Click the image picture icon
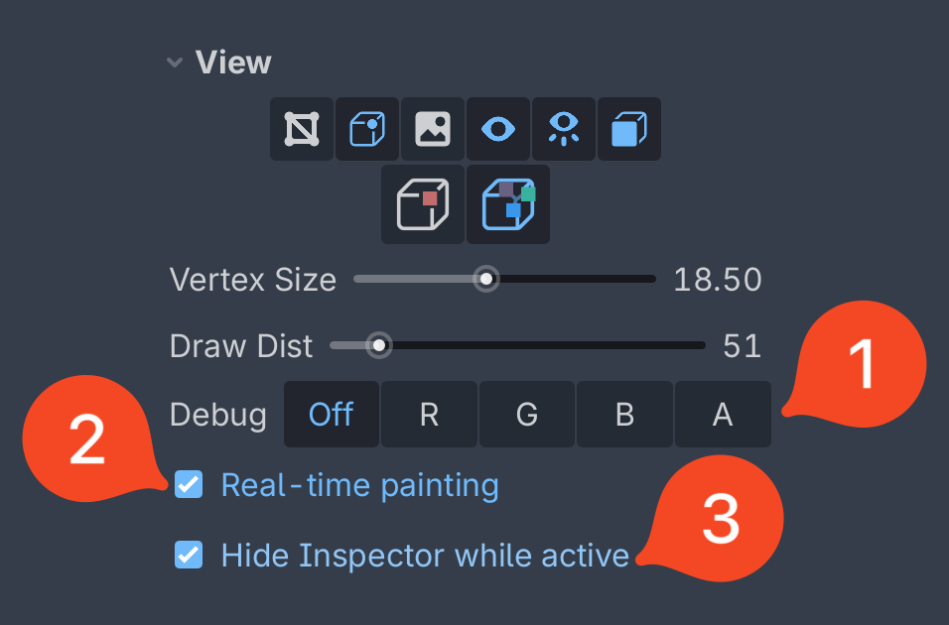The image size is (949, 625). coord(433,129)
